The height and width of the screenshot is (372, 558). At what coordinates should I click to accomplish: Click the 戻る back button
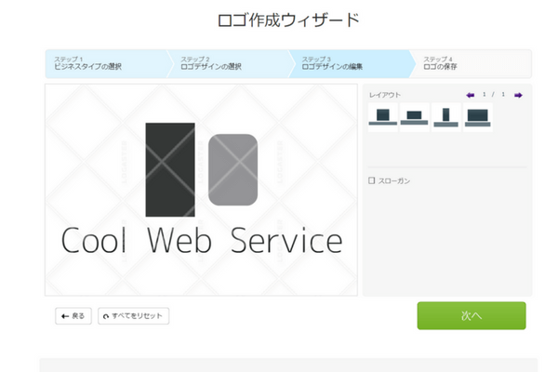[73, 316]
